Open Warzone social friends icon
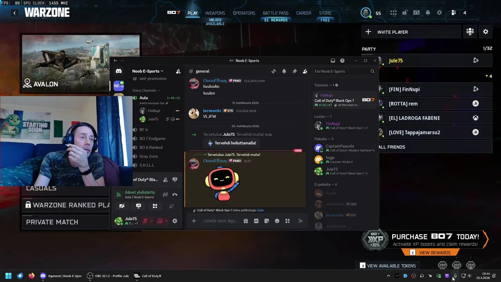The image size is (501, 282). click(454, 13)
